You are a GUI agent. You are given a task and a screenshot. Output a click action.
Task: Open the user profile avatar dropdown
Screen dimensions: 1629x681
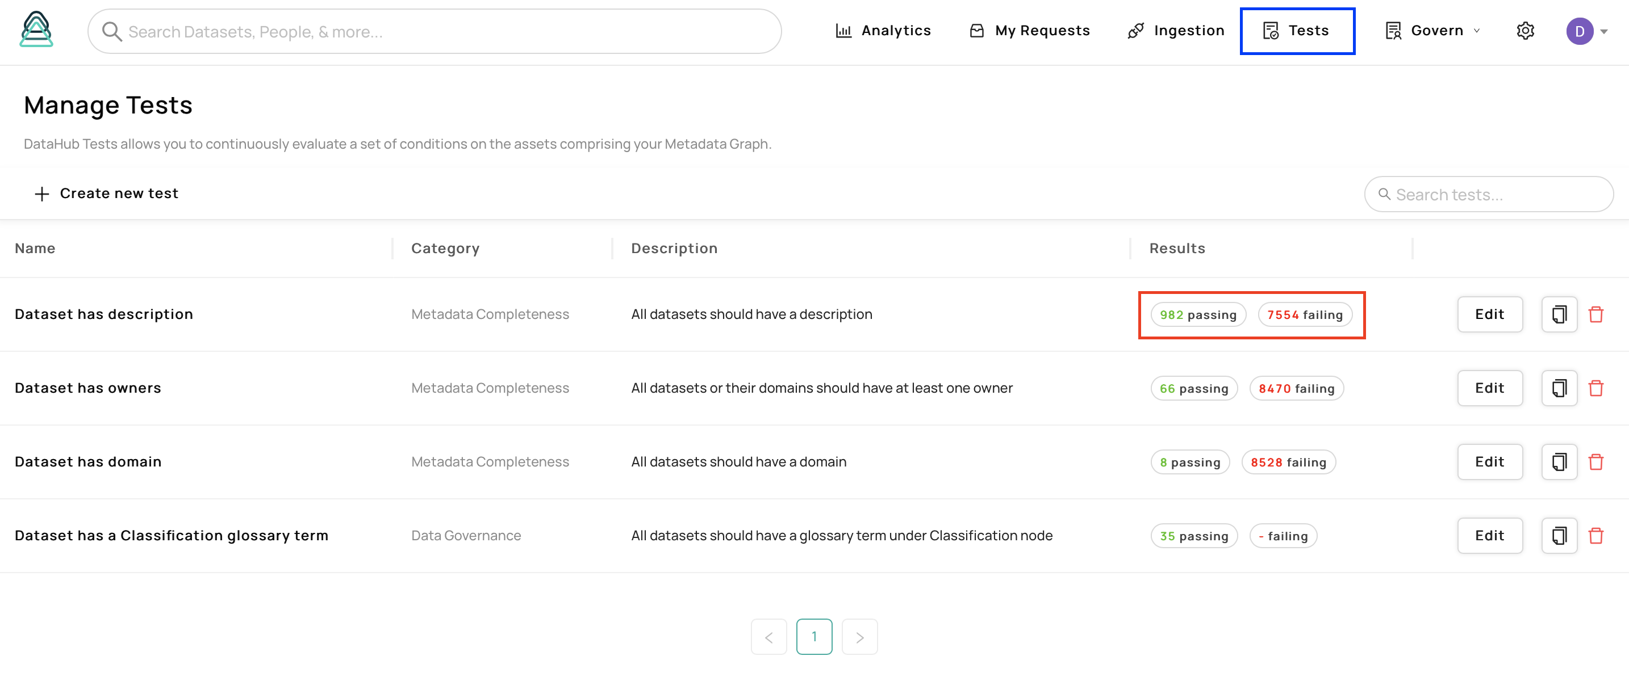[x=1586, y=31]
